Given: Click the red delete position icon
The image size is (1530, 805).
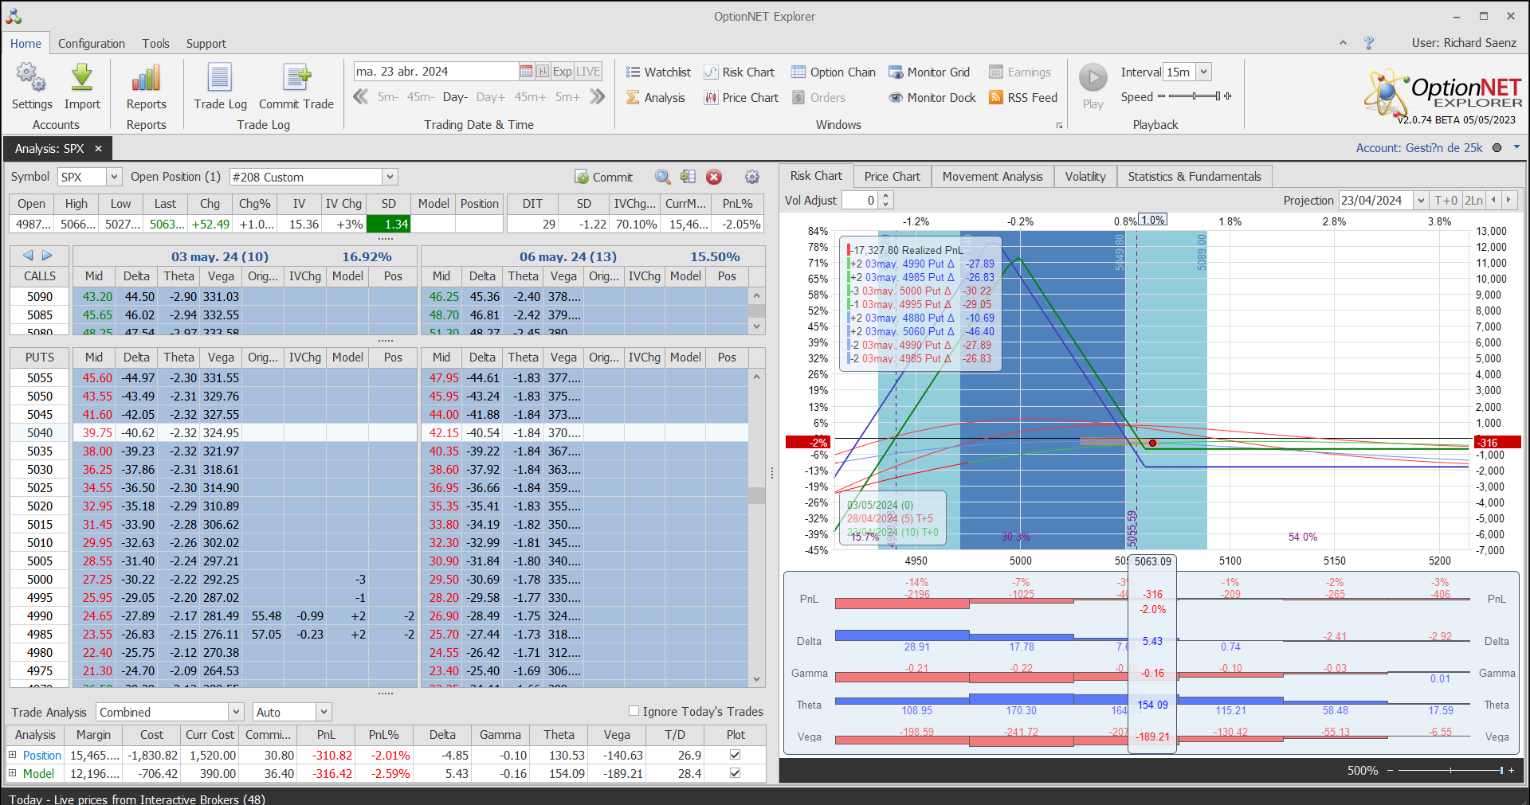Looking at the screenshot, I should [x=714, y=177].
